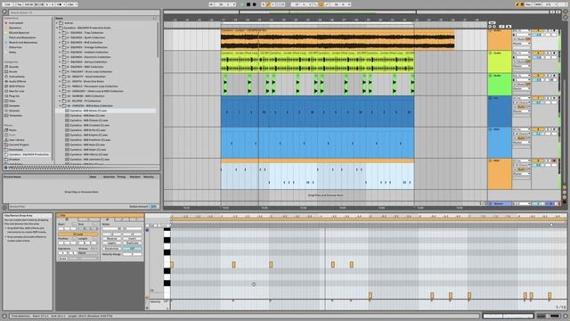This screenshot has height=321, width=570.
Task: Open the Clips category
Action: point(12,101)
